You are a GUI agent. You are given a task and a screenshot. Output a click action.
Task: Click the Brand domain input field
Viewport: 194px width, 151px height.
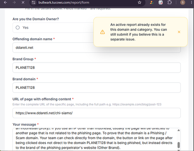click(x=97, y=88)
